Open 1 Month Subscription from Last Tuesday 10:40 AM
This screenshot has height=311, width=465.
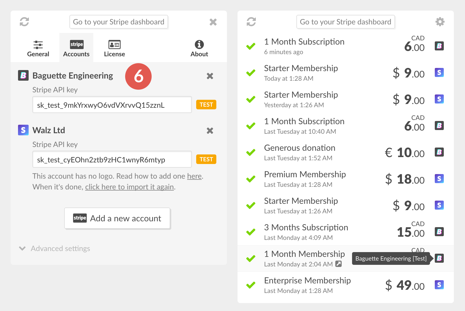(x=346, y=126)
